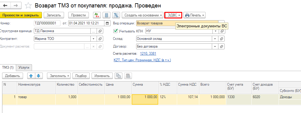Focus the date field 01.04.2021
This screenshot has height=113, width=301.
click(x=86, y=23)
